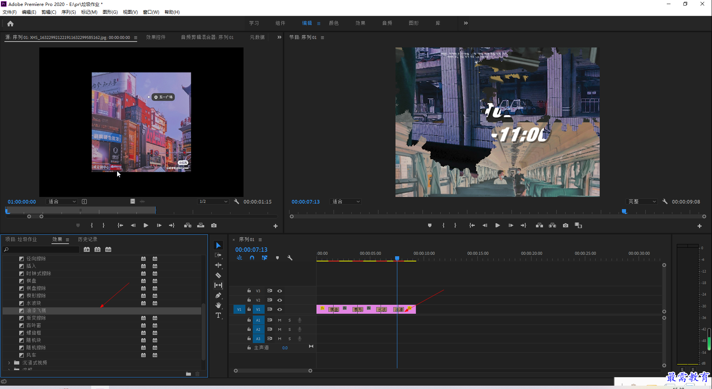712x389 pixels.
Task: Switch to 学习 workspace
Action: tap(254, 23)
